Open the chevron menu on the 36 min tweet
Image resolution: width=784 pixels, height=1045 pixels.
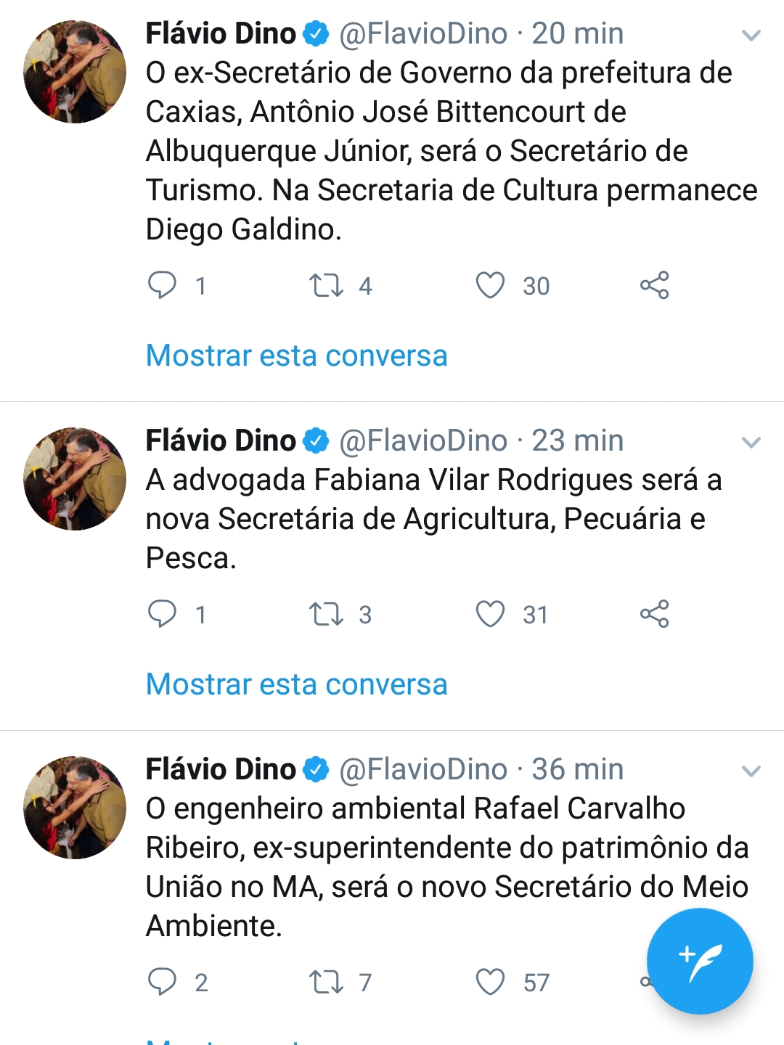tap(751, 771)
